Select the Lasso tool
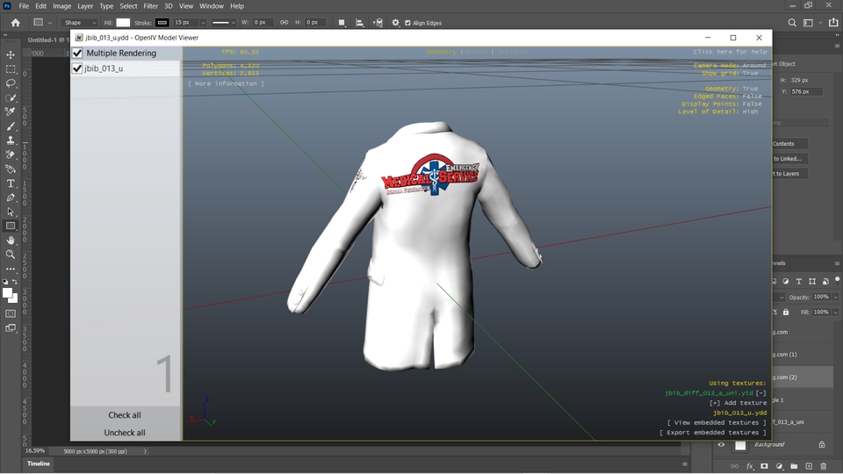This screenshot has width=843, height=474. pos(11,83)
